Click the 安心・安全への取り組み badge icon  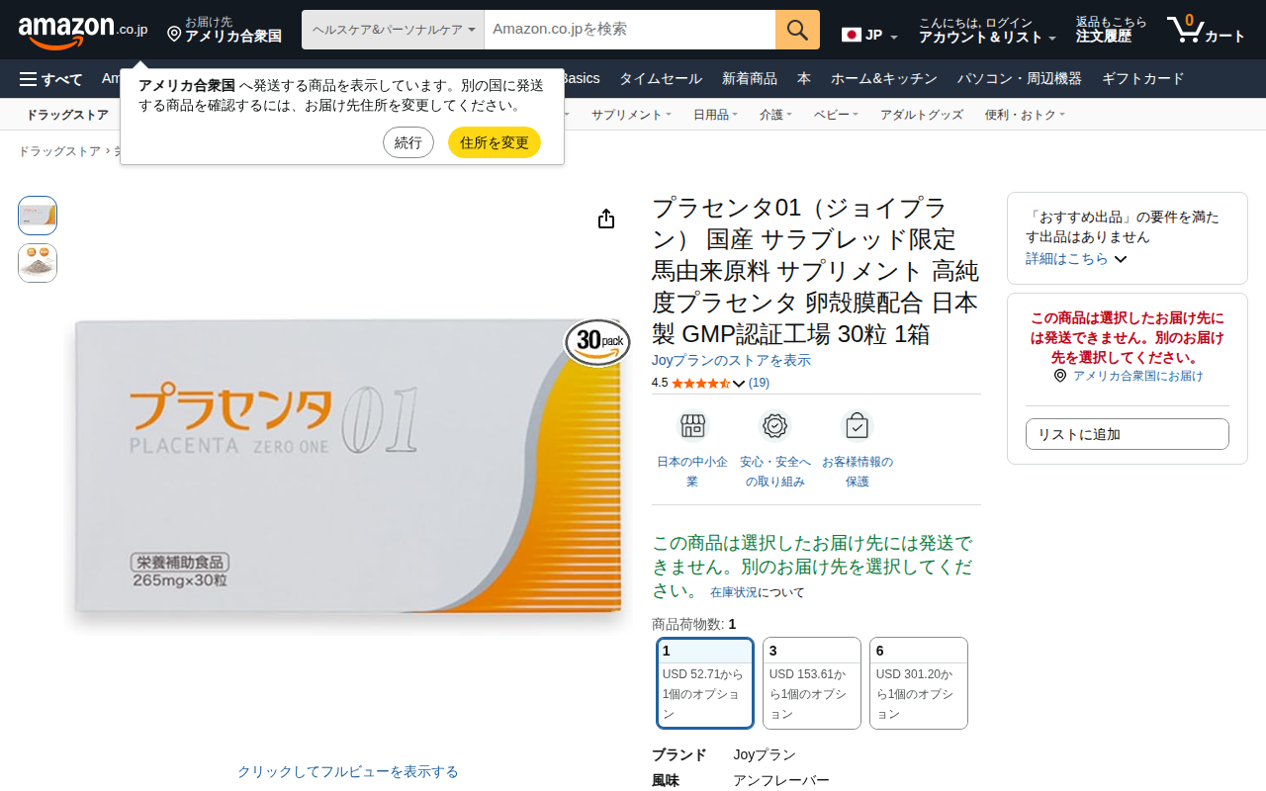click(775, 425)
